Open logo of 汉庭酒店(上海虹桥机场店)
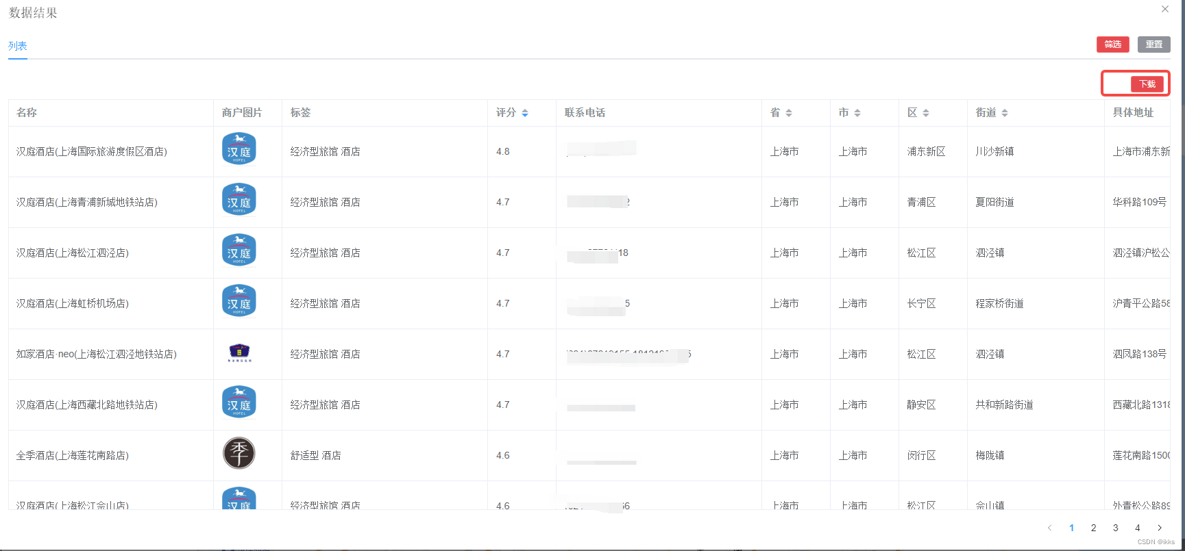Image resolution: width=1185 pixels, height=551 pixels. coord(239,301)
